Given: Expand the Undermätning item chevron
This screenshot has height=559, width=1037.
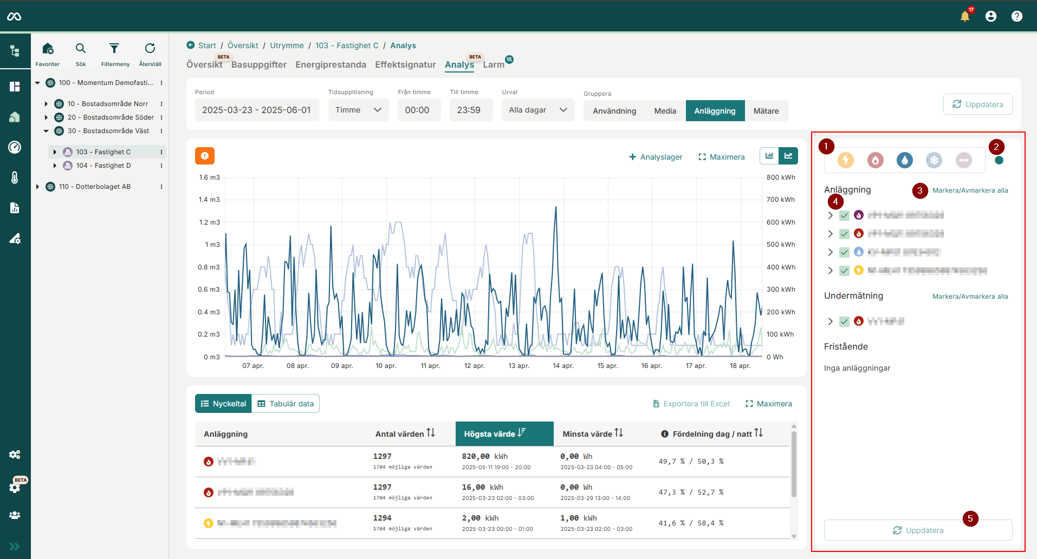Looking at the screenshot, I should pos(830,321).
